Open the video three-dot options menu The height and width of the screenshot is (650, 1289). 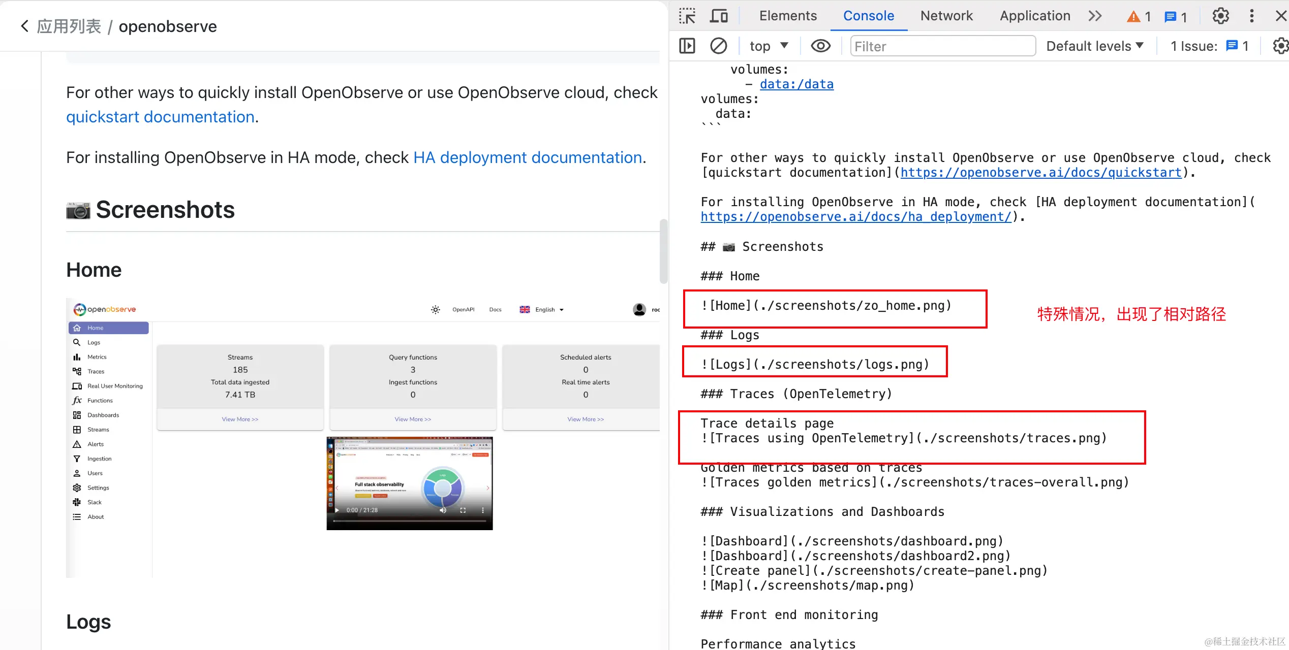(x=482, y=510)
